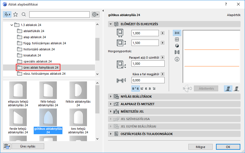Switch preview to floor plan view

(177, 33)
